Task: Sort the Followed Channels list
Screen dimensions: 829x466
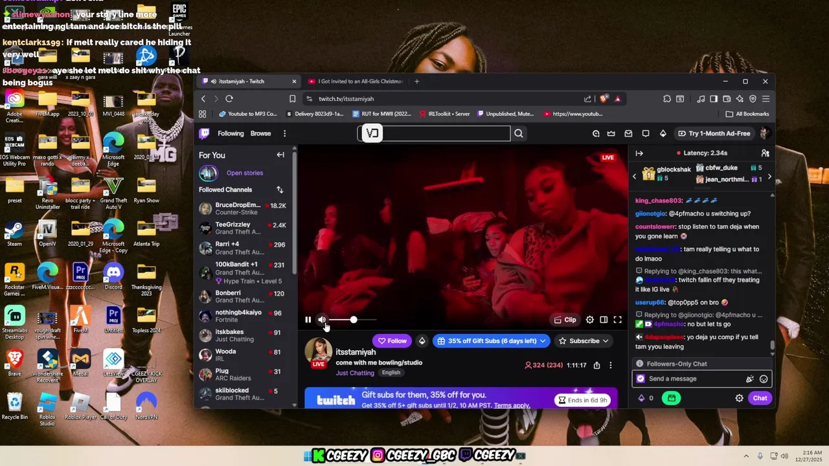Action: click(280, 190)
